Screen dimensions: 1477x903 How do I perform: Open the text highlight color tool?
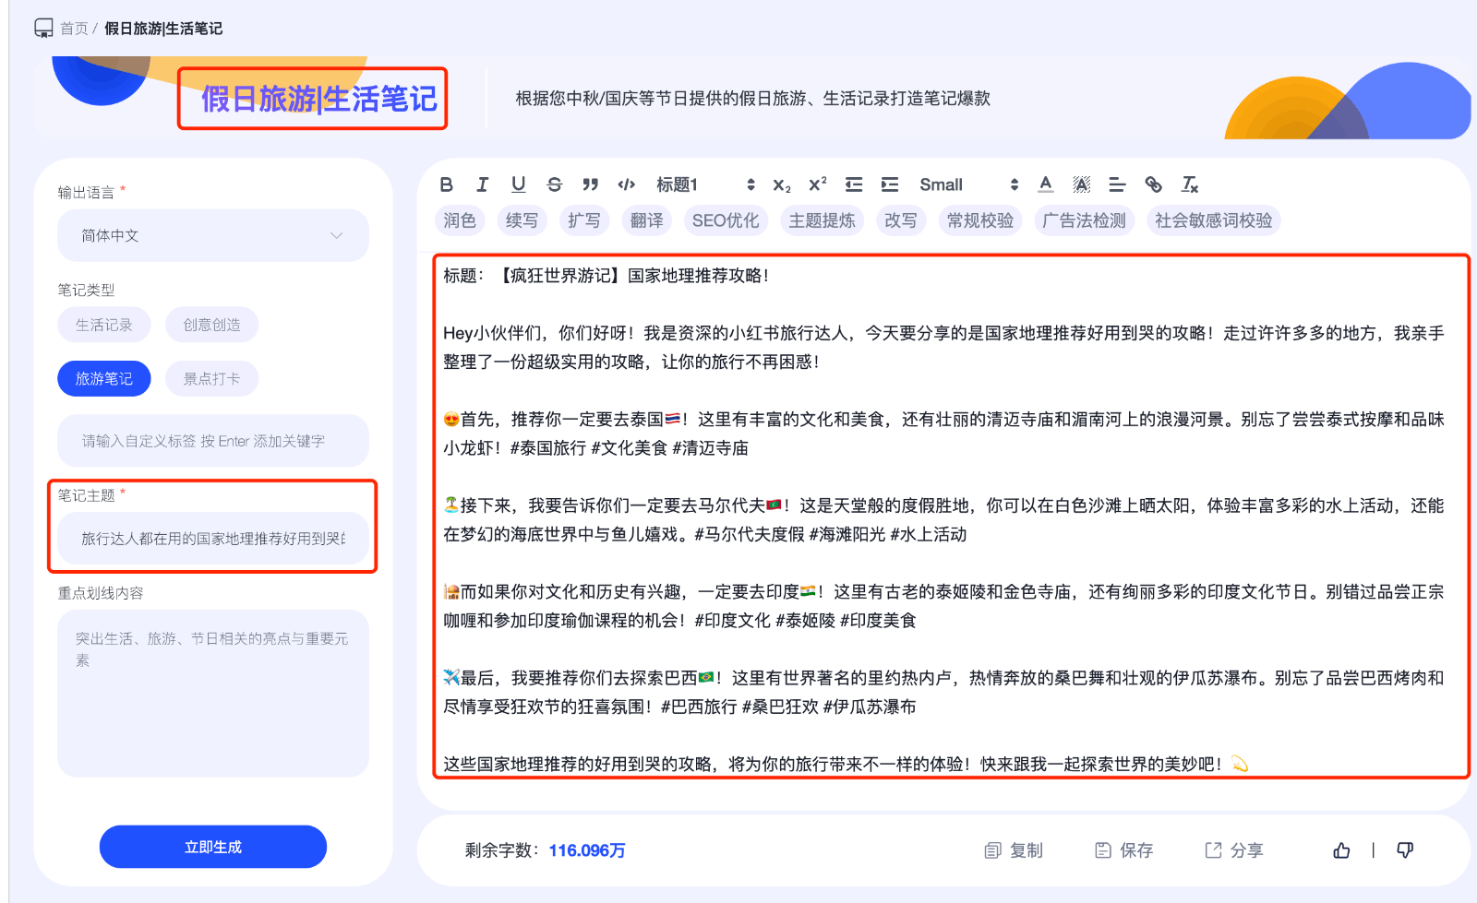[1081, 184]
